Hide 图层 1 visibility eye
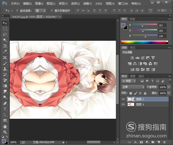 pyautogui.click(x=123, y=99)
